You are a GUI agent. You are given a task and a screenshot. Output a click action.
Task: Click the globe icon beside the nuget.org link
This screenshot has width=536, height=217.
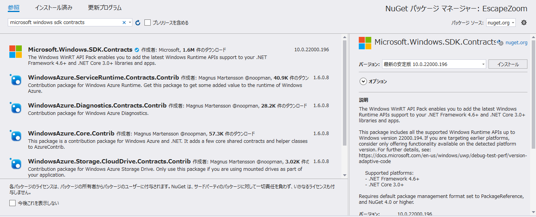coord(501,43)
